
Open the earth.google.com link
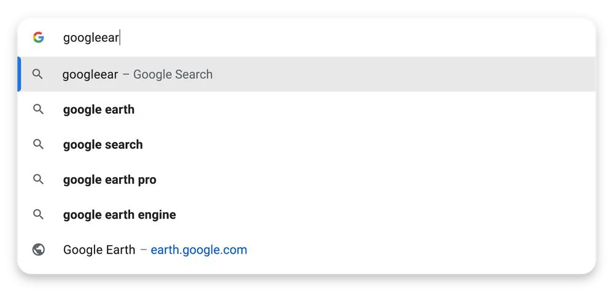coord(199,250)
